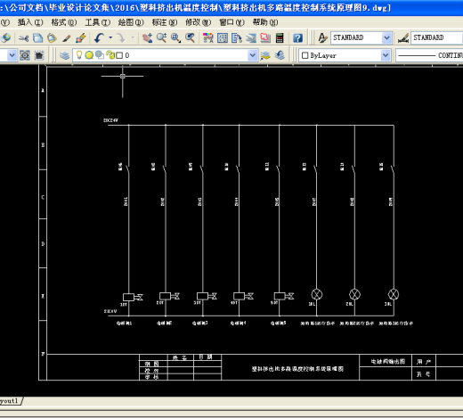
Task: Open the DesignCenter icon
Action: click(223, 38)
